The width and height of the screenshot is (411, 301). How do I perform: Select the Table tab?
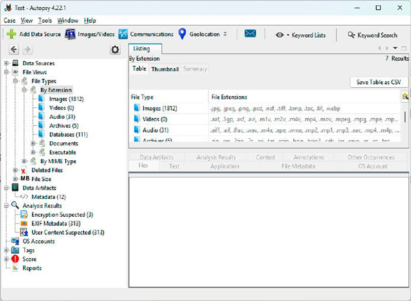tap(139, 69)
